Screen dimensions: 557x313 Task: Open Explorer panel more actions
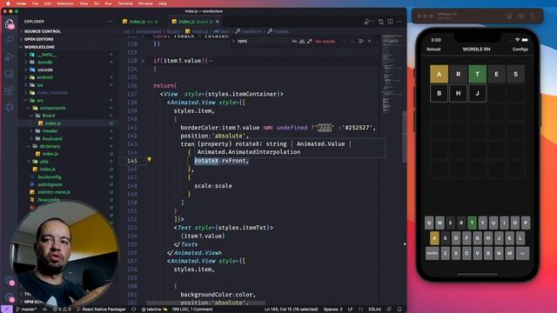point(111,22)
